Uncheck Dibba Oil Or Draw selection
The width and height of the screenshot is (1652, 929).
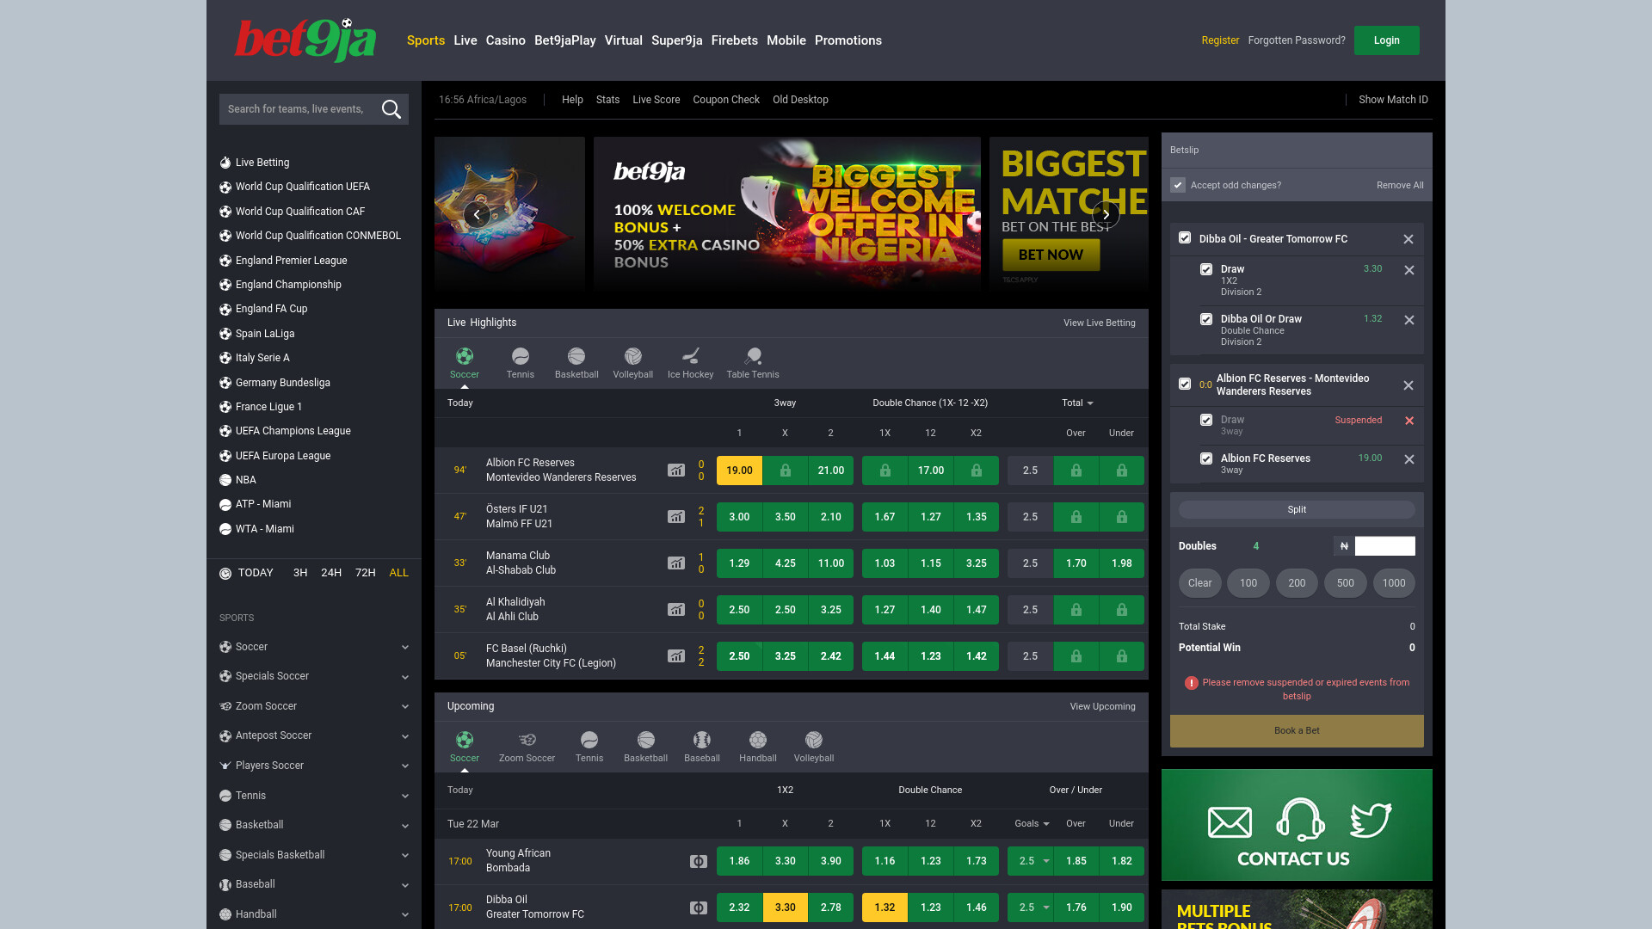1206,319
